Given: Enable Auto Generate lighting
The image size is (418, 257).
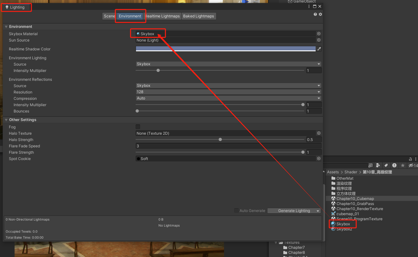Looking at the screenshot, I should tap(236, 210).
